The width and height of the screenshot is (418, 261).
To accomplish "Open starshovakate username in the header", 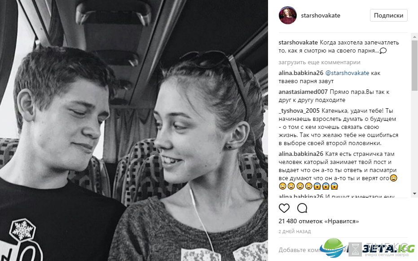I will [321, 15].
